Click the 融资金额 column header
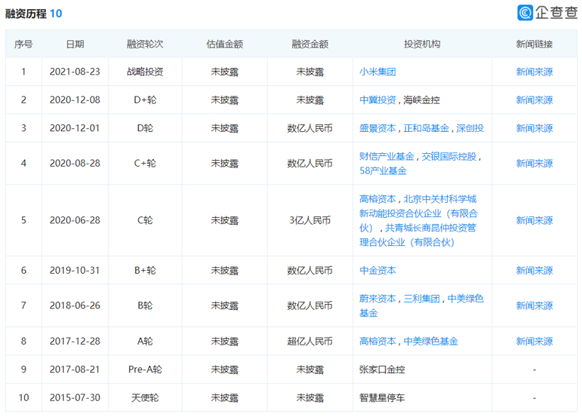The image size is (582, 417). click(310, 44)
